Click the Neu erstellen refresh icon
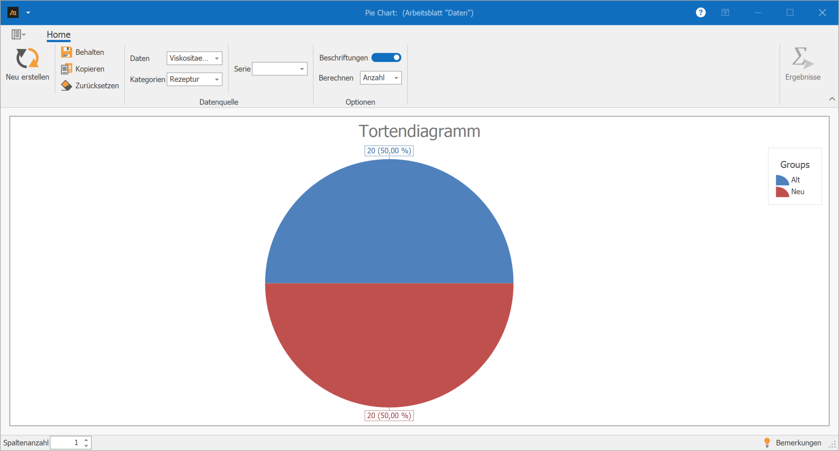Screen dimensions: 839x451 pyautogui.click(x=28, y=58)
